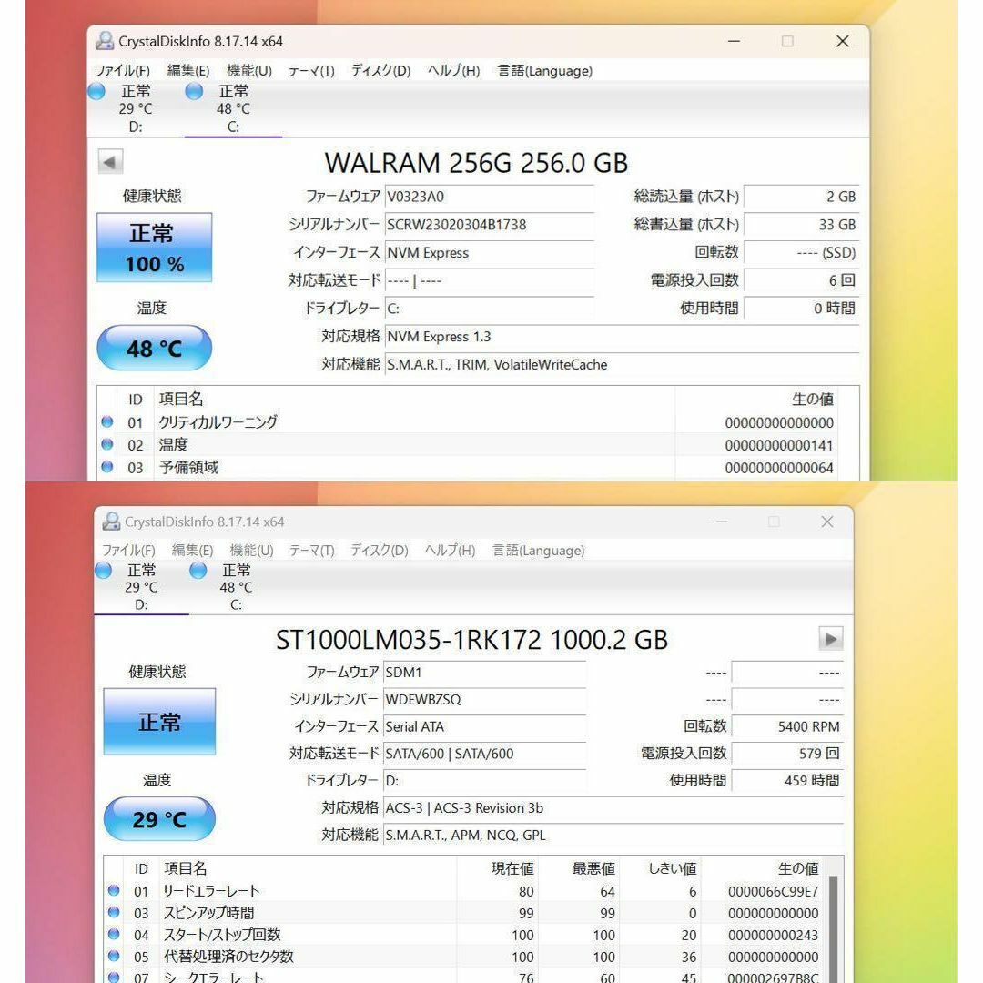Click 29 °C temperature button in bottom window
This screenshot has width=983, height=983.
159,819
